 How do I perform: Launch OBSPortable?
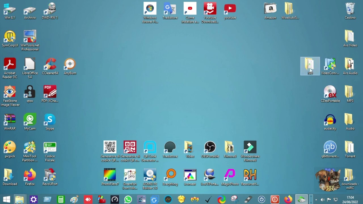click(210, 150)
